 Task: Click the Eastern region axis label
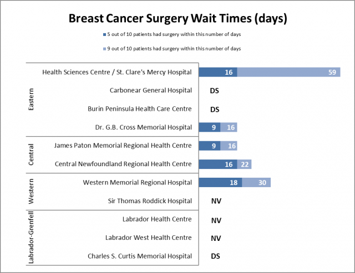[x=32, y=99]
